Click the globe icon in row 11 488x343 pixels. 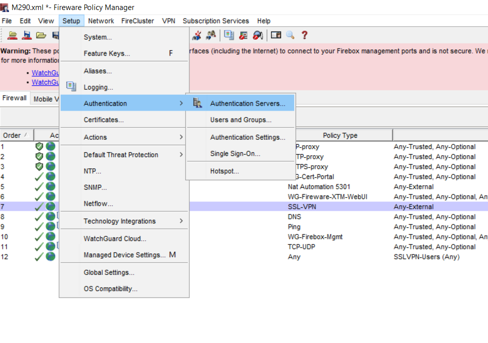coord(51,246)
